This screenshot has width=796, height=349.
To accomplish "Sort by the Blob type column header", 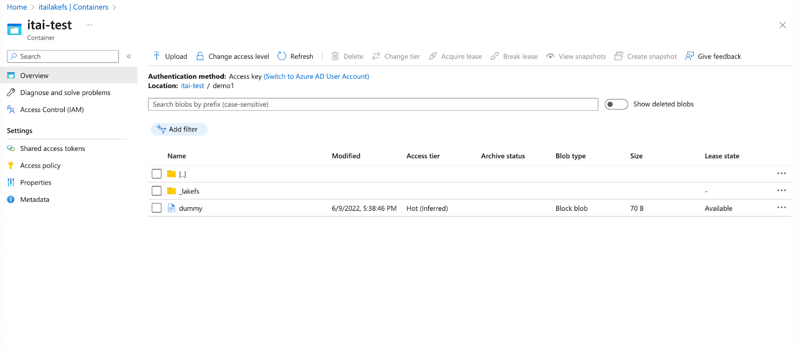I will pyautogui.click(x=571, y=156).
